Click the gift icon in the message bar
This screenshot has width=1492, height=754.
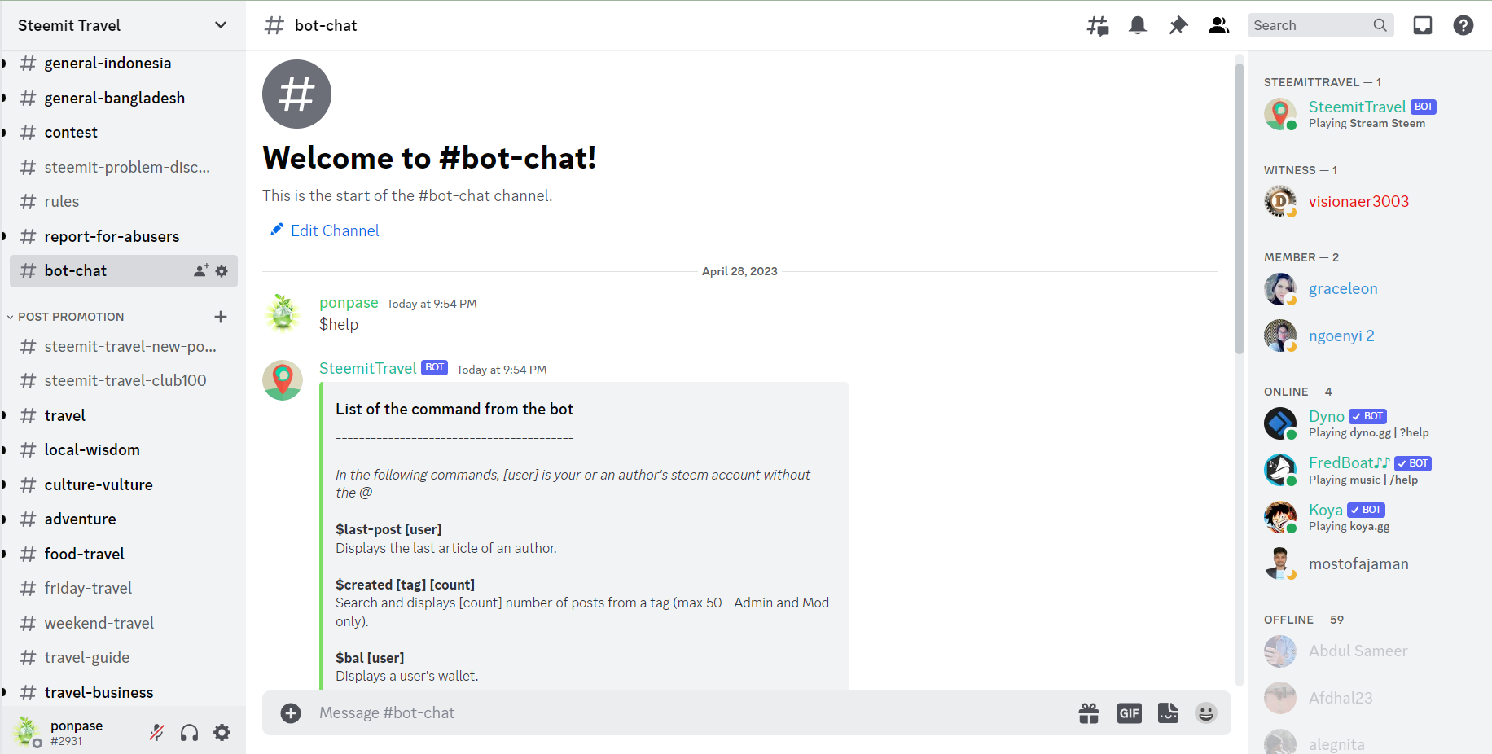pyautogui.click(x=1089, y=712)
